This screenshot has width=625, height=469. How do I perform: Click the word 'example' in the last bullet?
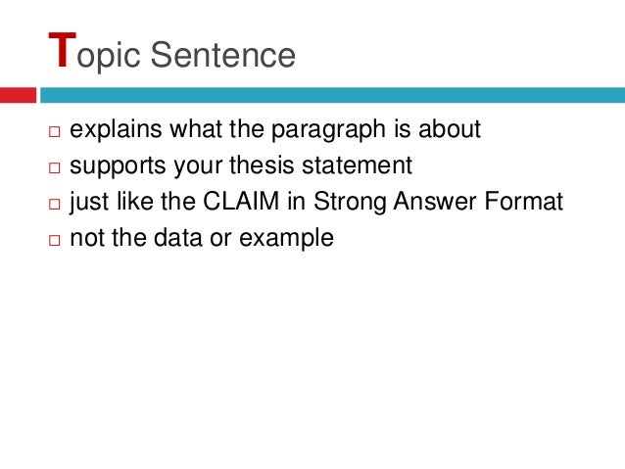pyautogui.click(x=286, y=238)
